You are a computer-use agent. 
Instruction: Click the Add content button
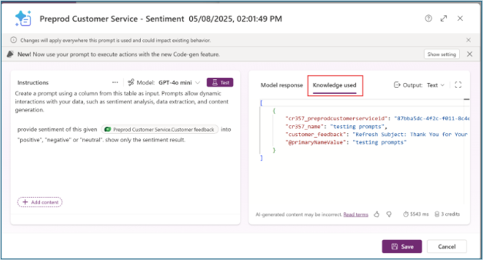pyautogui.click(x=40, y=202)
